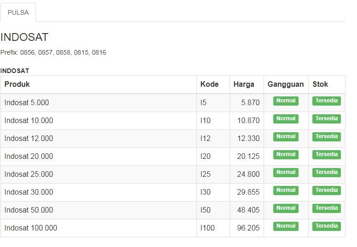Click the Harga column header
This screenshot has width=357, height=247.
247,84
